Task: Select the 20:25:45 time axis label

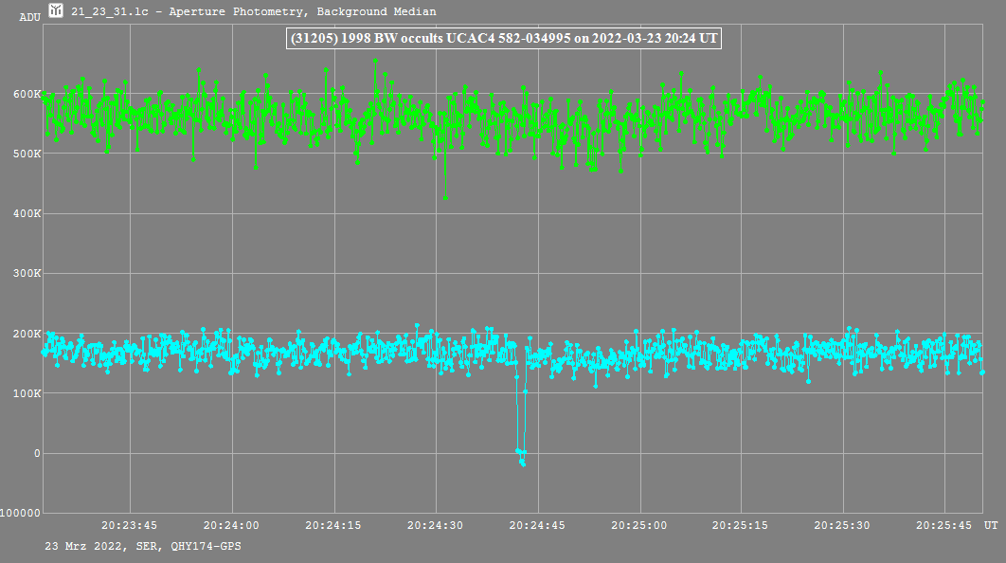Action: point(945,525)
